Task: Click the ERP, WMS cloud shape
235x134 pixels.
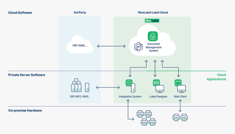Action: pyautogui.click(x=80, y=44)
